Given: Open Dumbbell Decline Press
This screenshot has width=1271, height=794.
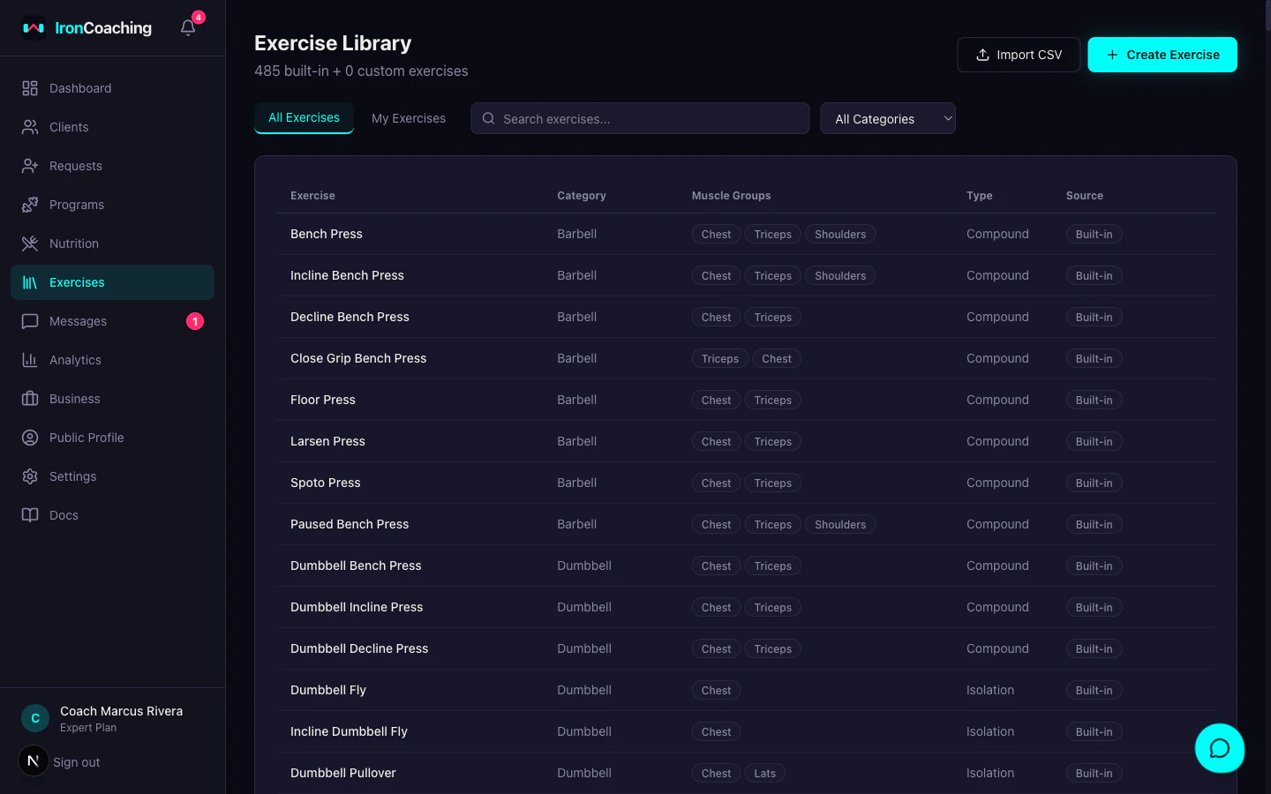Looking at the screenshot, I should (359, 648).
